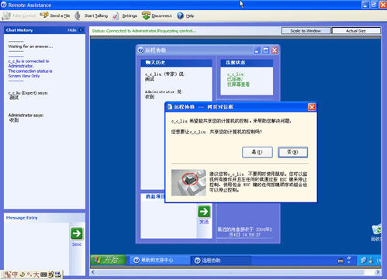Viewport: 387px width, 280px height.
Task: Click the green Send arrow in Message Entry
Action: [77, 233]
